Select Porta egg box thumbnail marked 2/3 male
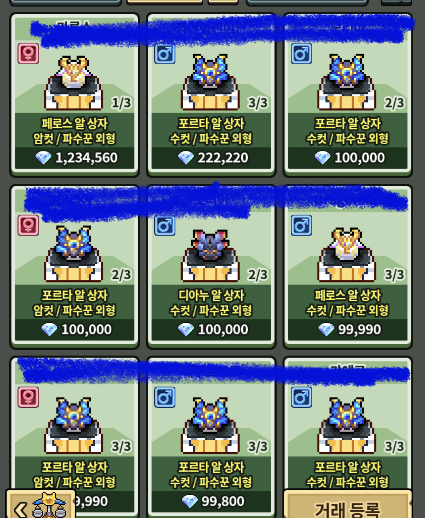This screenshot has width=425, height=518. click(347, 83)
